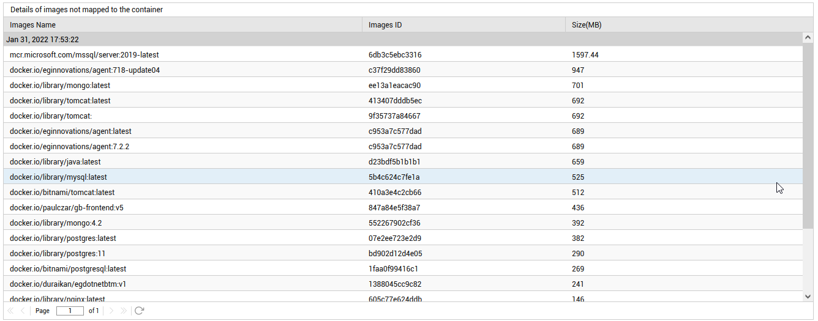Click the scrollbar up arrow
This screenshot has height=321, width=818.
(808, 38)
